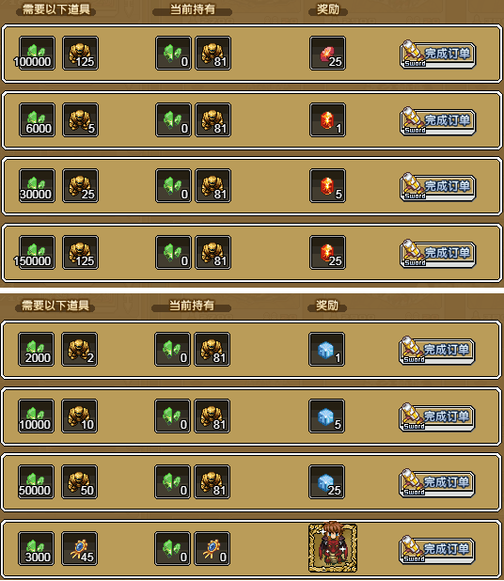504x581 pixels.
Task: Complete the order costing 10000 crystals
Action: coord(437,417)
